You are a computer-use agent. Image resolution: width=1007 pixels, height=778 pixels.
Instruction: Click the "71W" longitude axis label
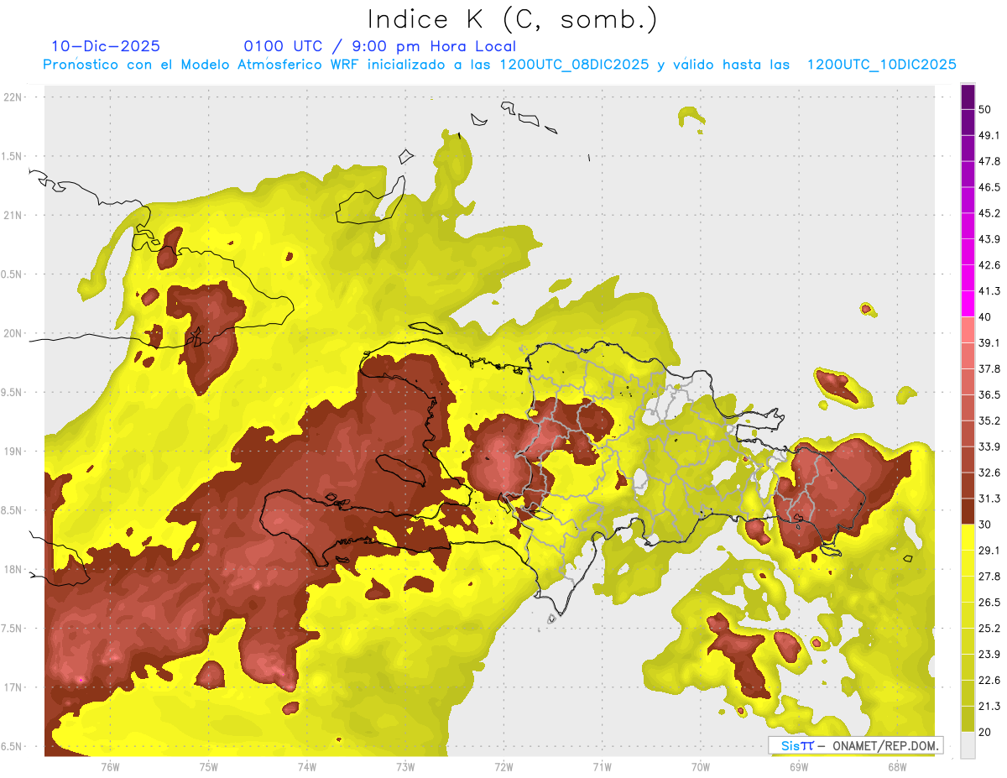[x=602, y=767]
